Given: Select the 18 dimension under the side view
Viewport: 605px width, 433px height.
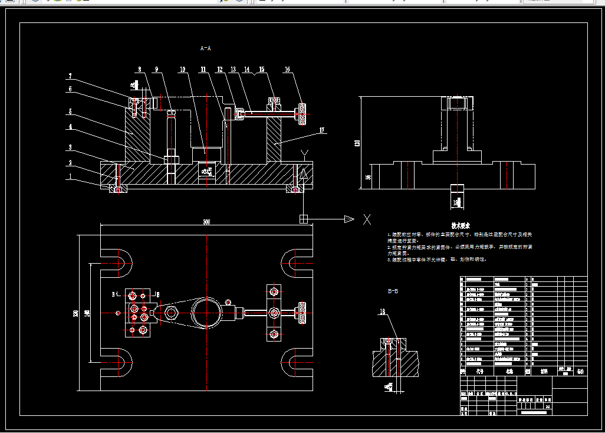Looking at the screenshot, I should (456, 202).
